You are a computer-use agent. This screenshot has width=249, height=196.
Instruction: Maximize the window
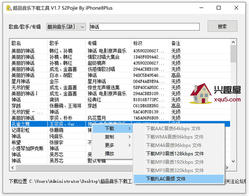(219, 8)
